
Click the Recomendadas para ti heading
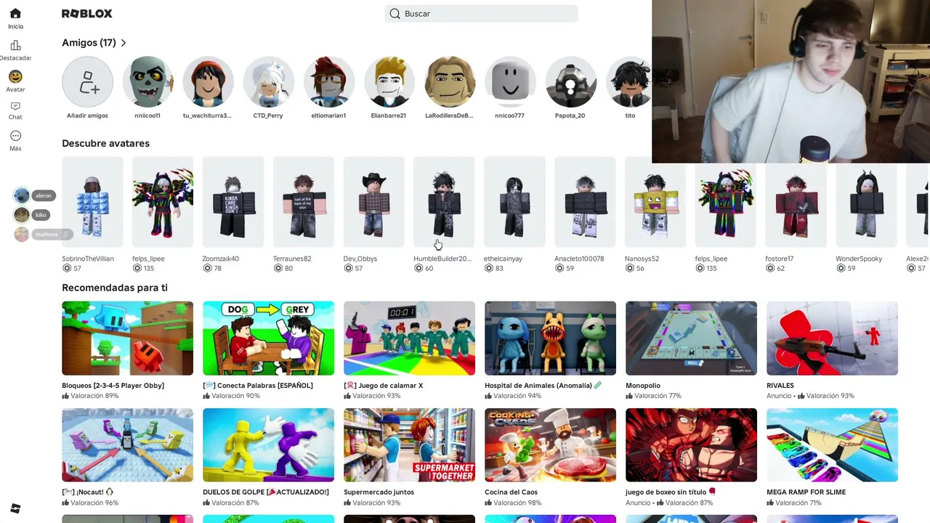115,288
